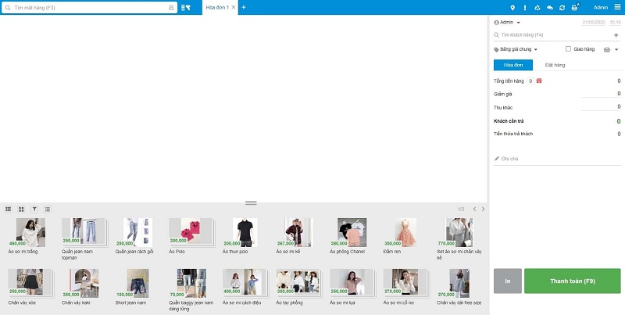This screenshot has width=625, height=315.
Task: Click the return order arrow icon
Action: pyautogui.click(x=549, y=7)
